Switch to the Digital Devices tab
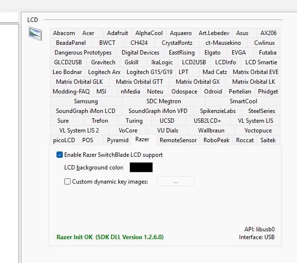This screenshot has width=297, height=263. (140, 53)
